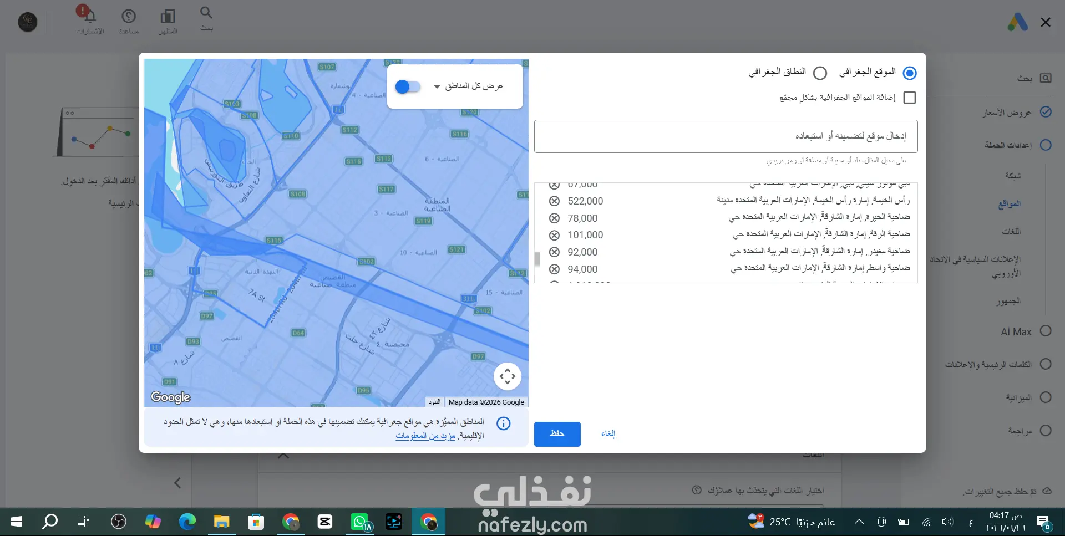Remove the 92,000 ضاحية مغيدر location row
The image size is (1065, 536).
click(554, 252)
